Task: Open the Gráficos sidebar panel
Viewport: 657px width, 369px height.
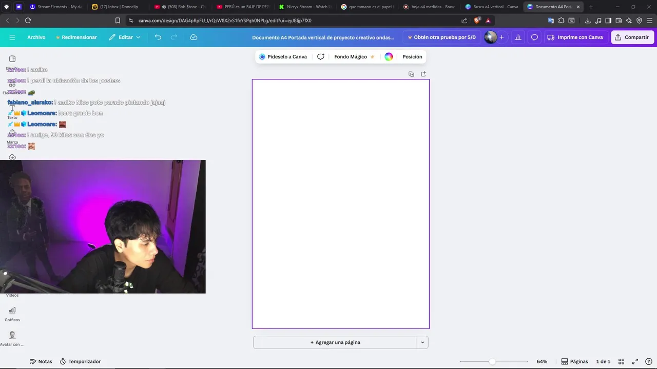Action: coord(12,314)
